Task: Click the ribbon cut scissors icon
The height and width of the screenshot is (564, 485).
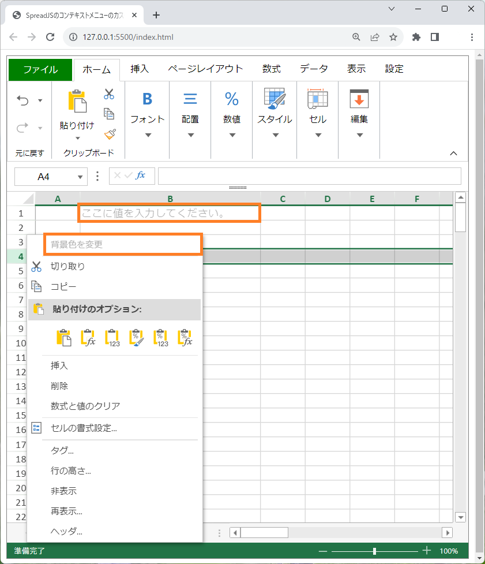Action: (x=109, y=94)
